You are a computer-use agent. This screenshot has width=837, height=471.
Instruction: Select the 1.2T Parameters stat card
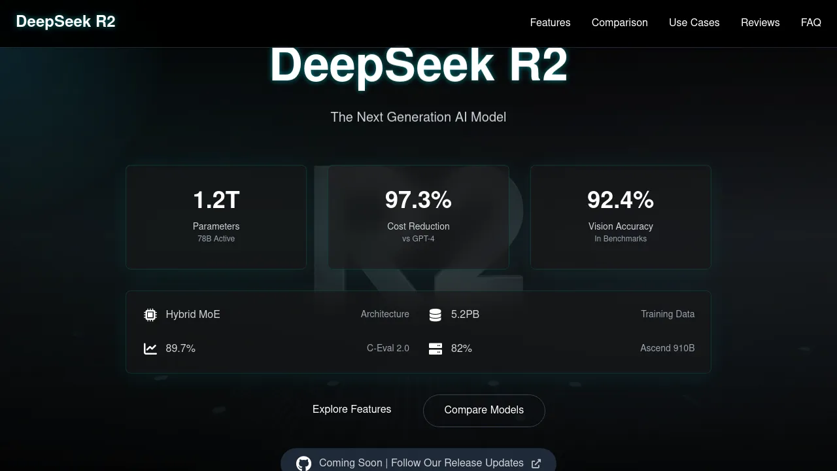(216, 217)
